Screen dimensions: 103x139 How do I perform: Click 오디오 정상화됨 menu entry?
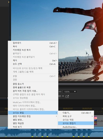click(x=33, y=98)
